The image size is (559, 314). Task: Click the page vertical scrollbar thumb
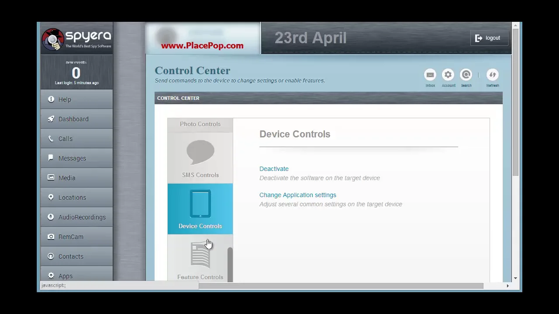516,102
